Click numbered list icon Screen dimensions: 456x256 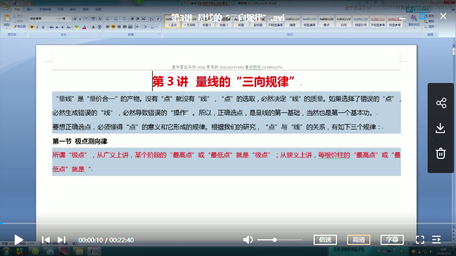coord(117,19)
